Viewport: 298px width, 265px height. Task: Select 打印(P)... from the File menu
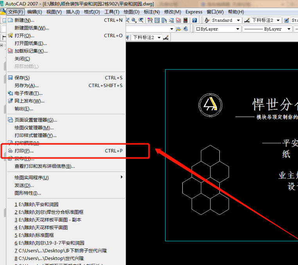(x=24, y=151)
